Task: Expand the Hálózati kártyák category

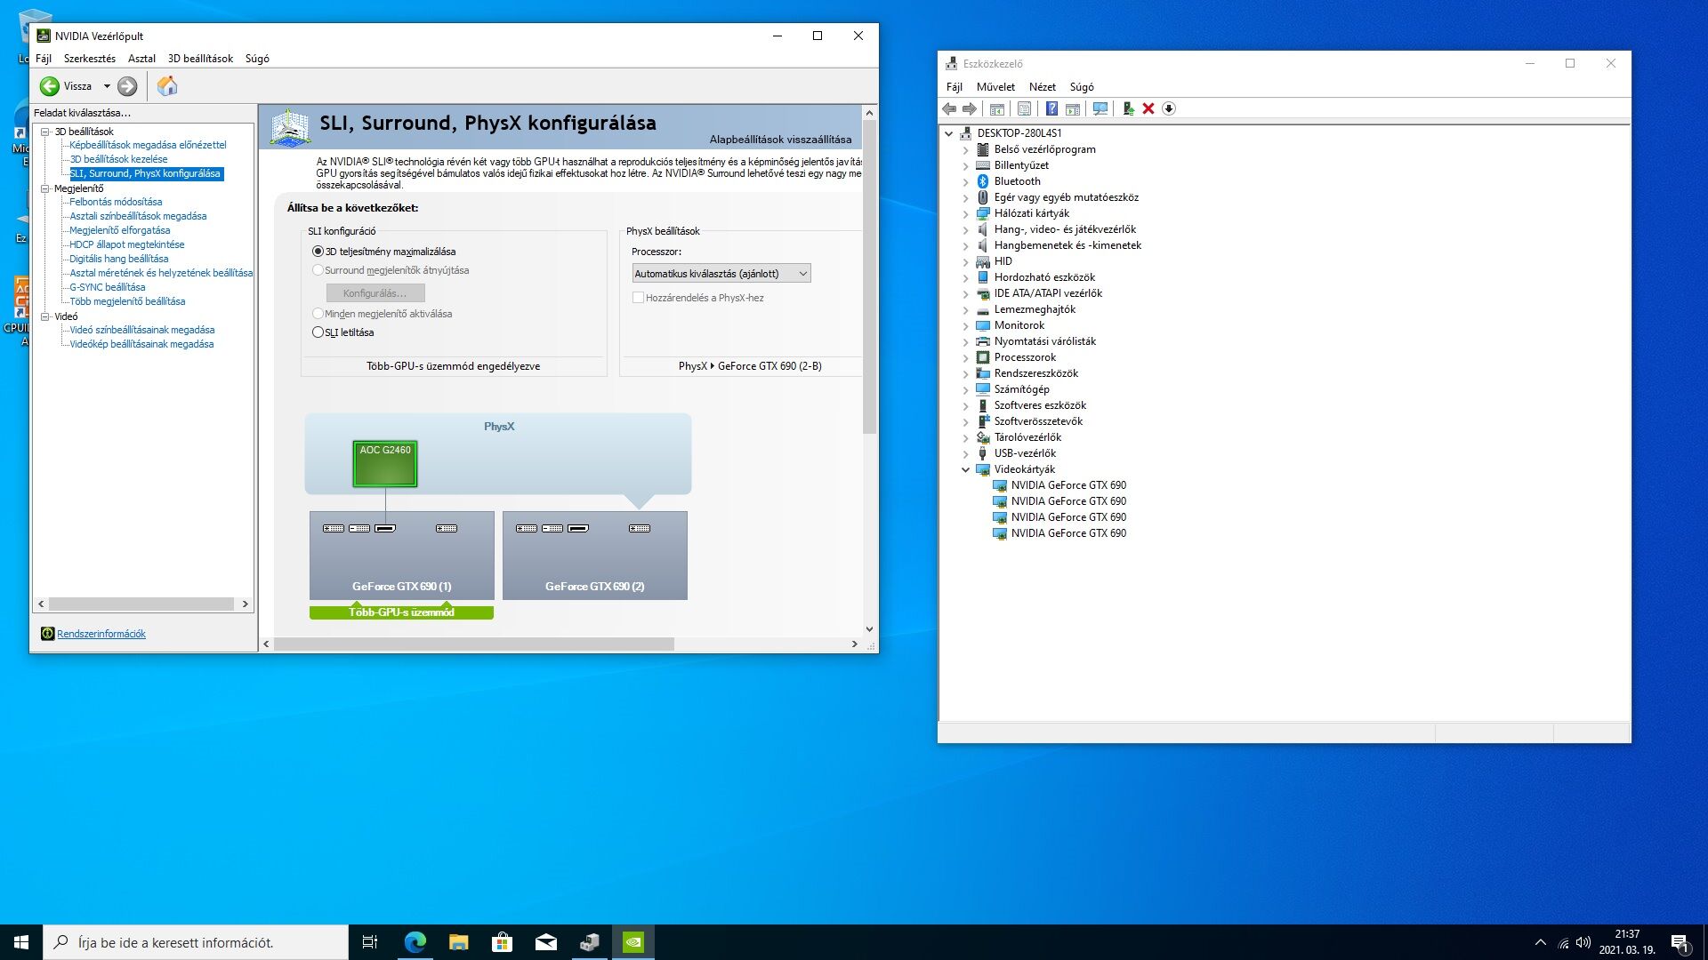Action: 966,213
